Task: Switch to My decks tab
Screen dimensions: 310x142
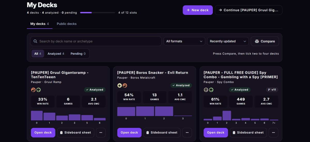Action: coord(40,24)
